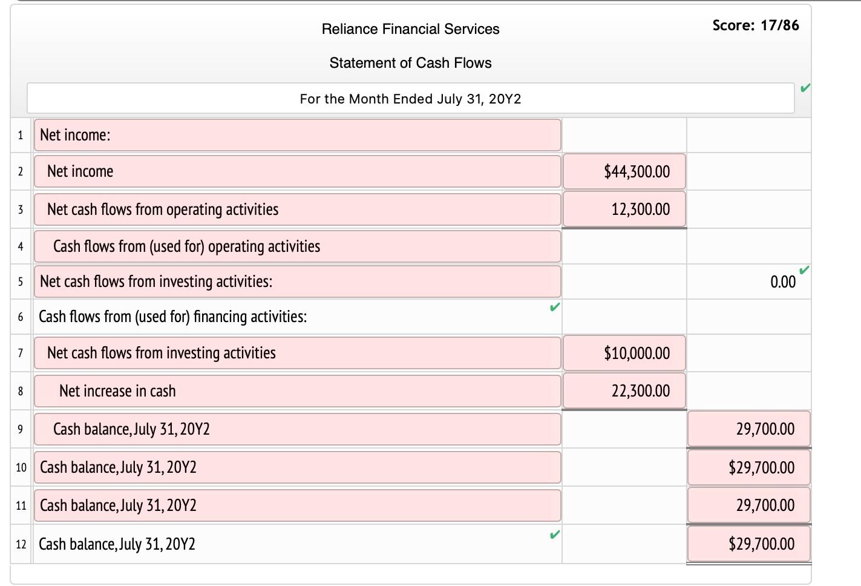Click the 29,700.00 amount cell in row 9
Screen dimensions: 861x586
tap(749, 429)
